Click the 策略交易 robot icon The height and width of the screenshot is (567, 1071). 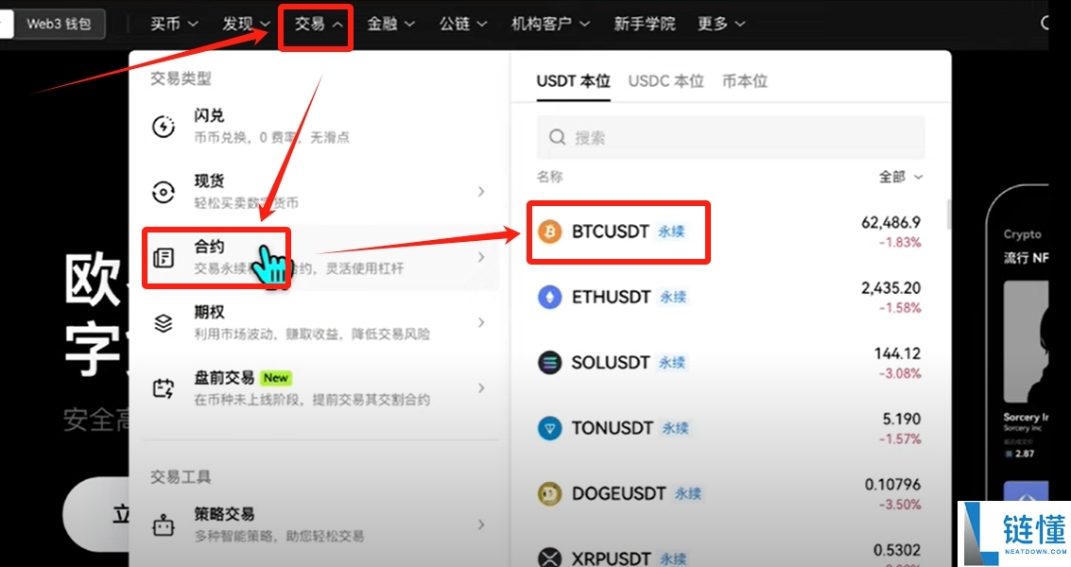pos(164,525)
